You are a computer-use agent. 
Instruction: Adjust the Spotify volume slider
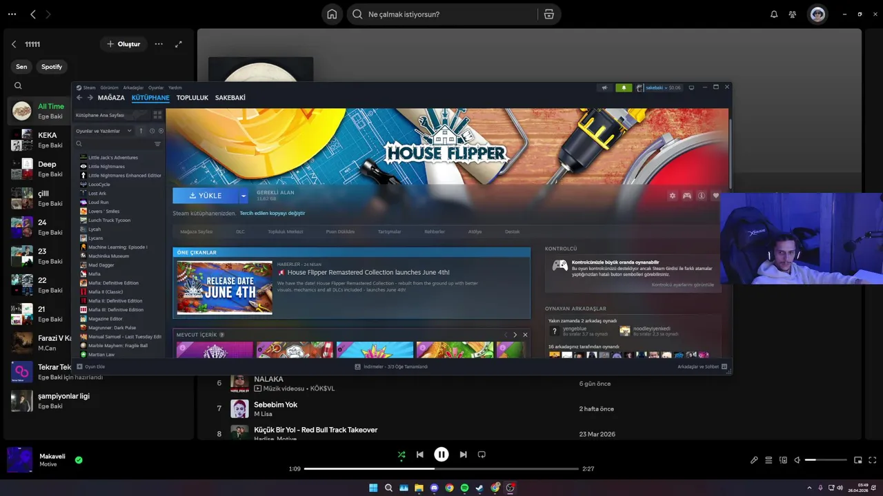pos(826,459)
